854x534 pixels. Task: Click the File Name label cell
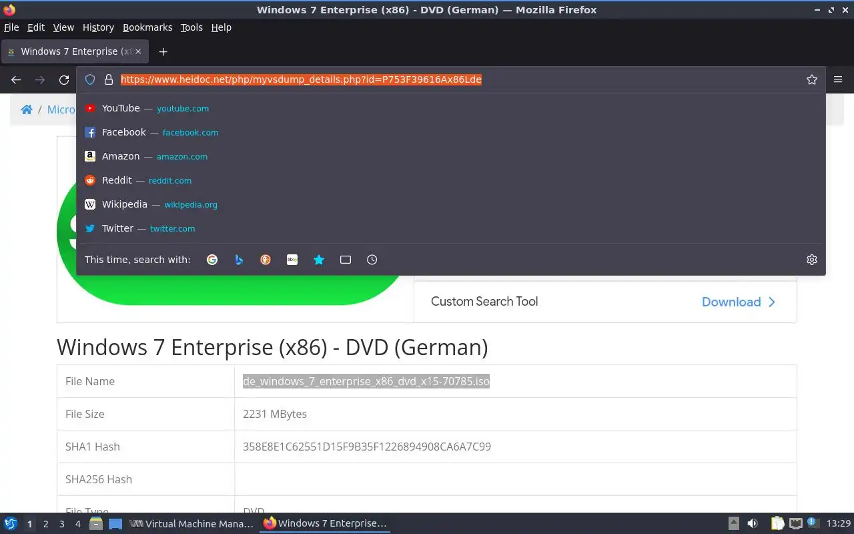[146, 381]
